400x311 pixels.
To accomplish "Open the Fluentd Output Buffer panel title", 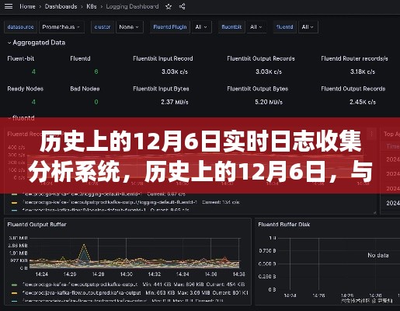I will point(37,225).
